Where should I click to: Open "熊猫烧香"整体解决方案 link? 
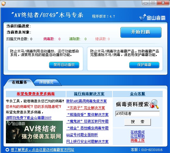(87, 115)
